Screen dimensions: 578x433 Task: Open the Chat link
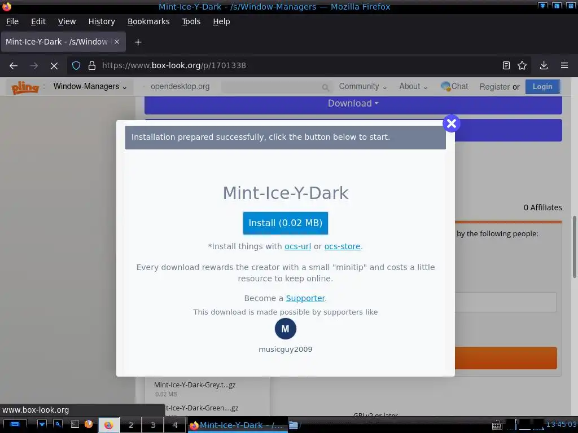(x=454, y=86)
